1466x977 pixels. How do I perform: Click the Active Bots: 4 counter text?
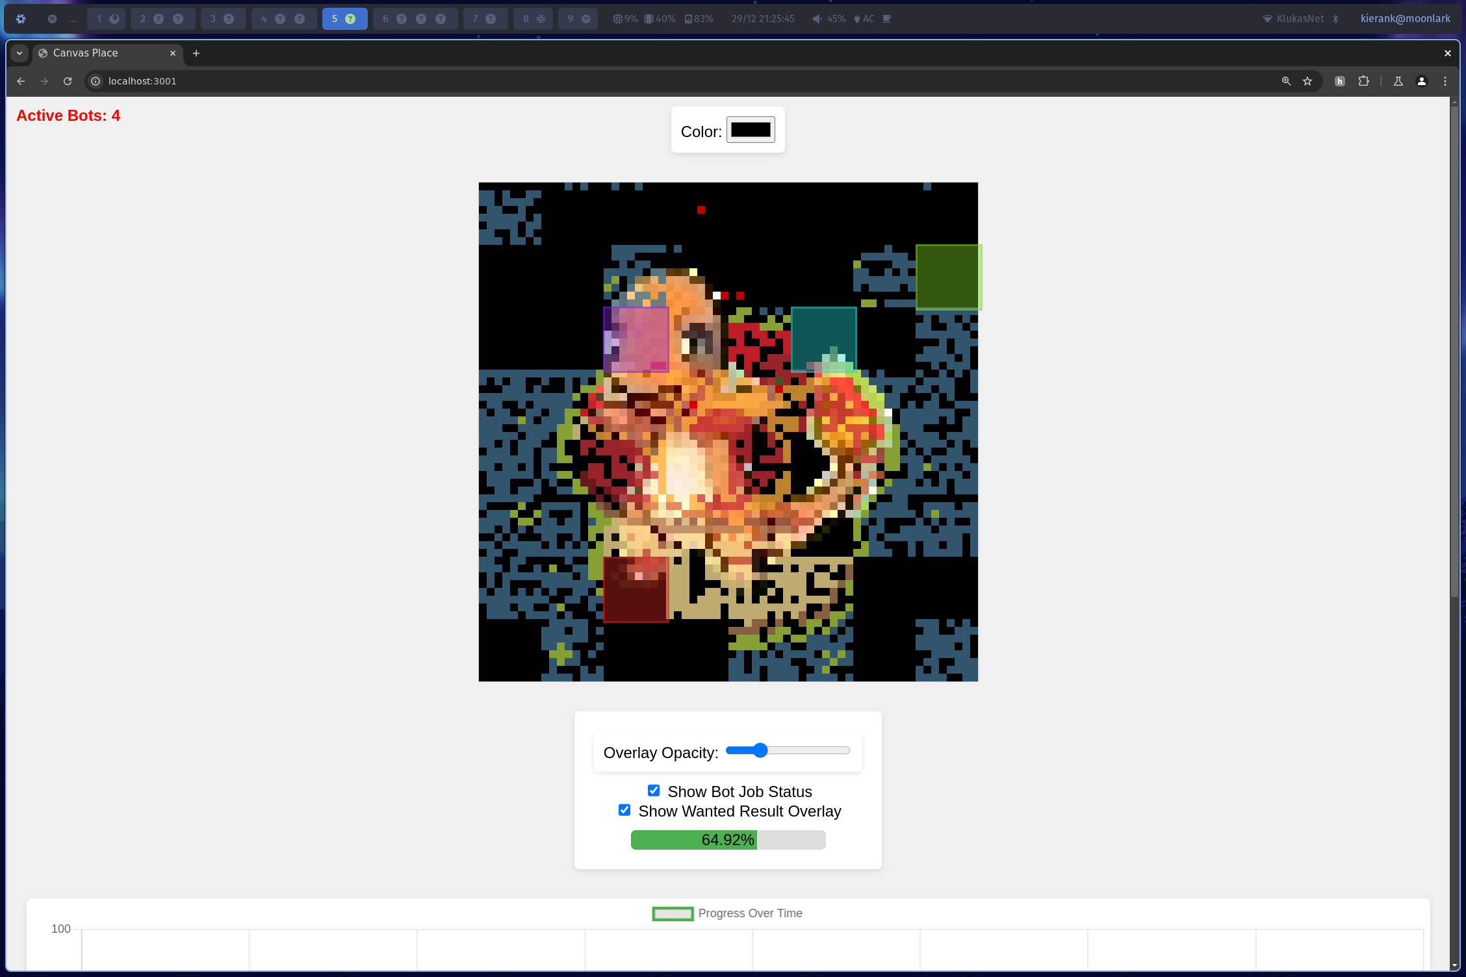click(68, 116)
